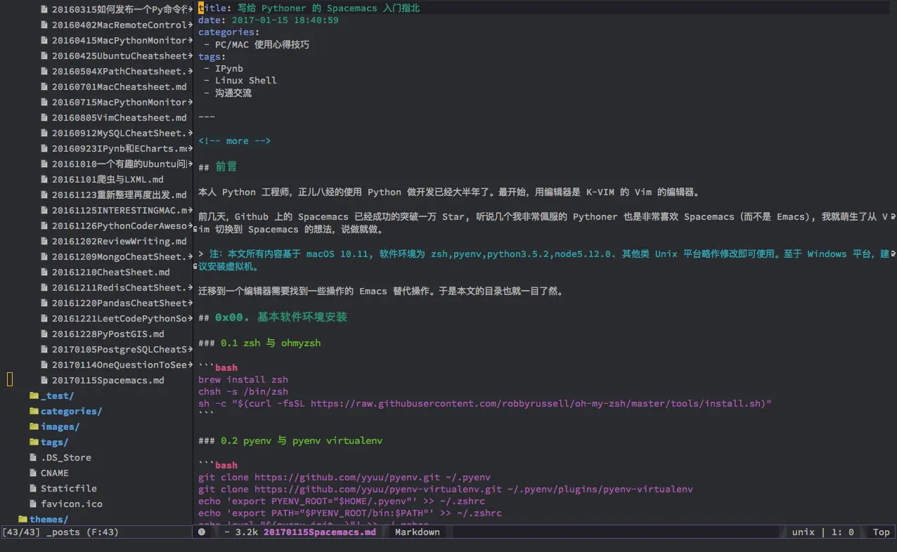Click the 'IPynb' tag entry
Image resolution: width=897 pixels, height=552 pixels.
coord(229,69)
